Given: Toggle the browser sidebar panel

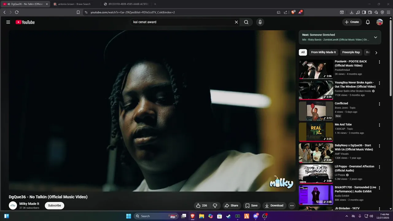Looking at the screenshot, I should (x=364, y=12).
